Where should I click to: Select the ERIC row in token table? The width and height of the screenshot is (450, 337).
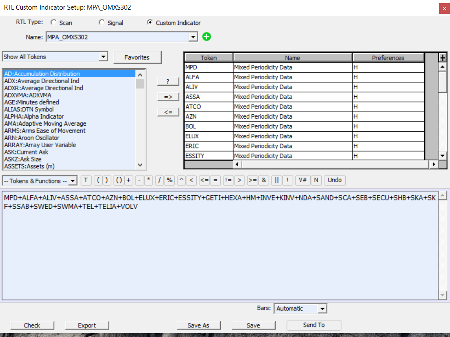[208, 146]
